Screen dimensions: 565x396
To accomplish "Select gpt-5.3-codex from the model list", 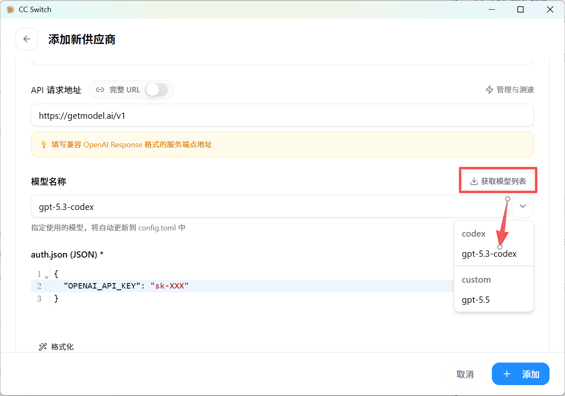I will click(x=489, y=254).
